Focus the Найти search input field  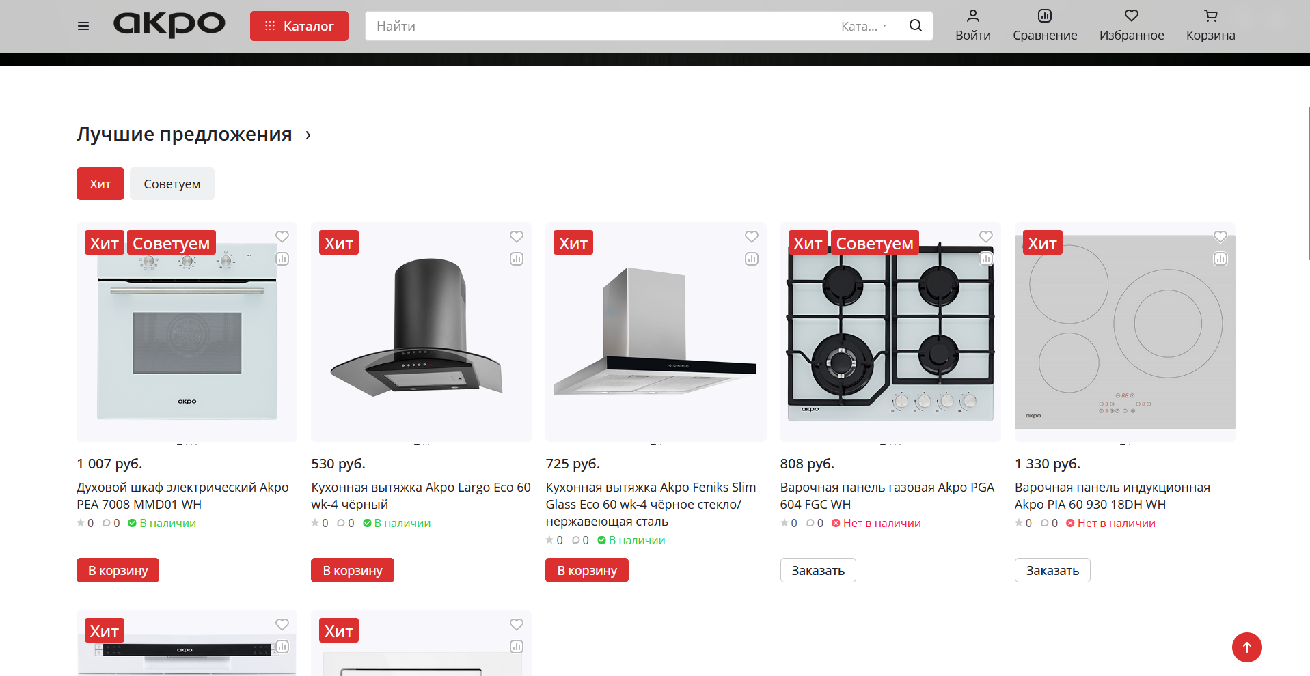pyautogui.click(x=601, y=26)
